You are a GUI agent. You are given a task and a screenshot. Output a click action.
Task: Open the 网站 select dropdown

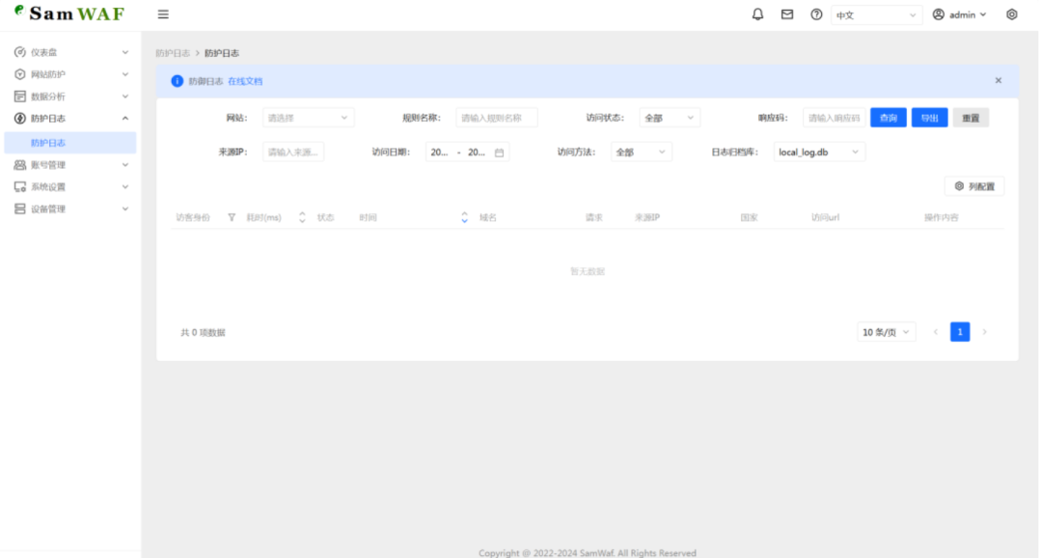pyautogui.click(x=308, y=118)
